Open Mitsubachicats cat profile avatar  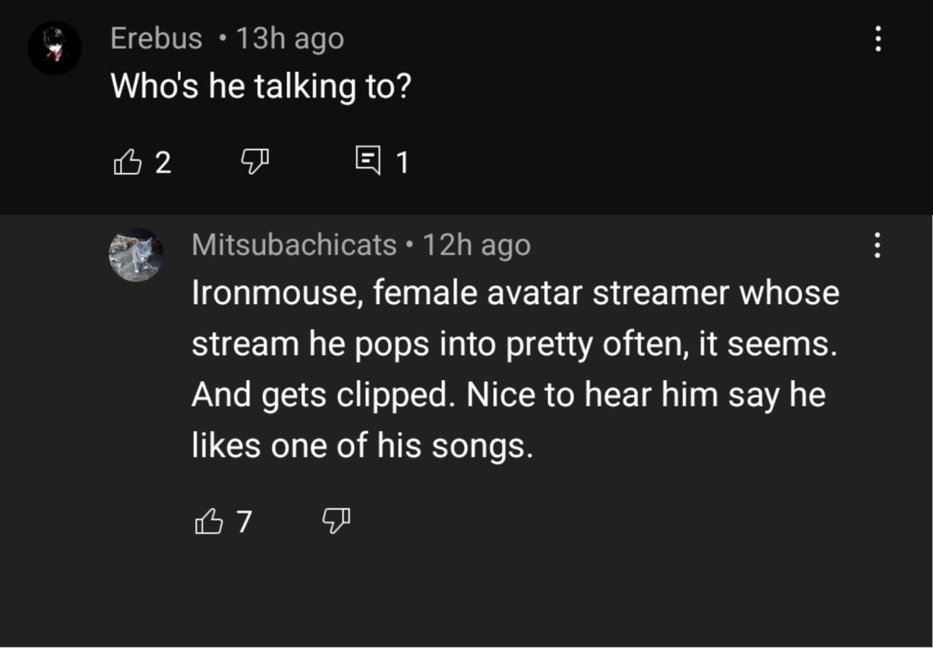135,255
